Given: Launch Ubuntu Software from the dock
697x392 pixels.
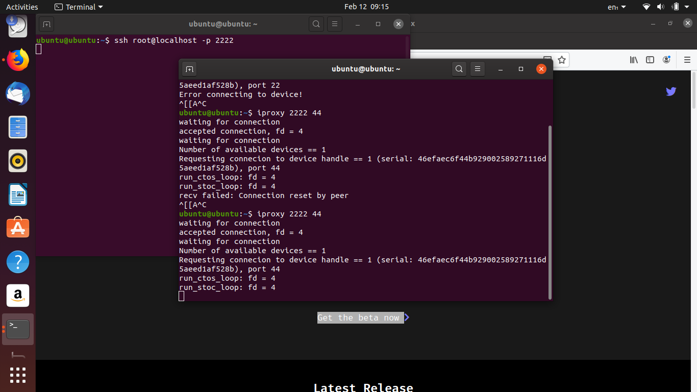Looking at the screenshot, I should tap(18, 228).
